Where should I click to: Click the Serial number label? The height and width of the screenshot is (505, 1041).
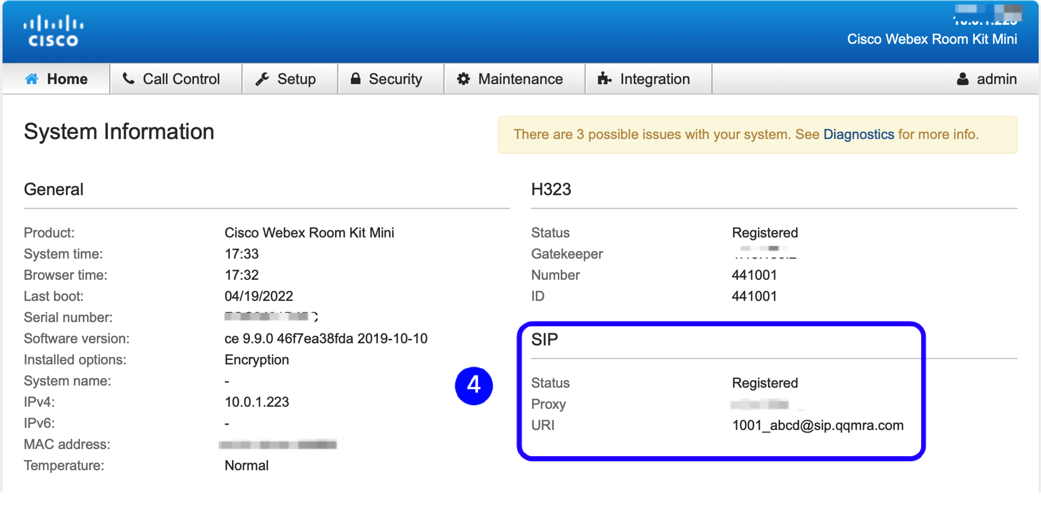(x=68, y=317)
